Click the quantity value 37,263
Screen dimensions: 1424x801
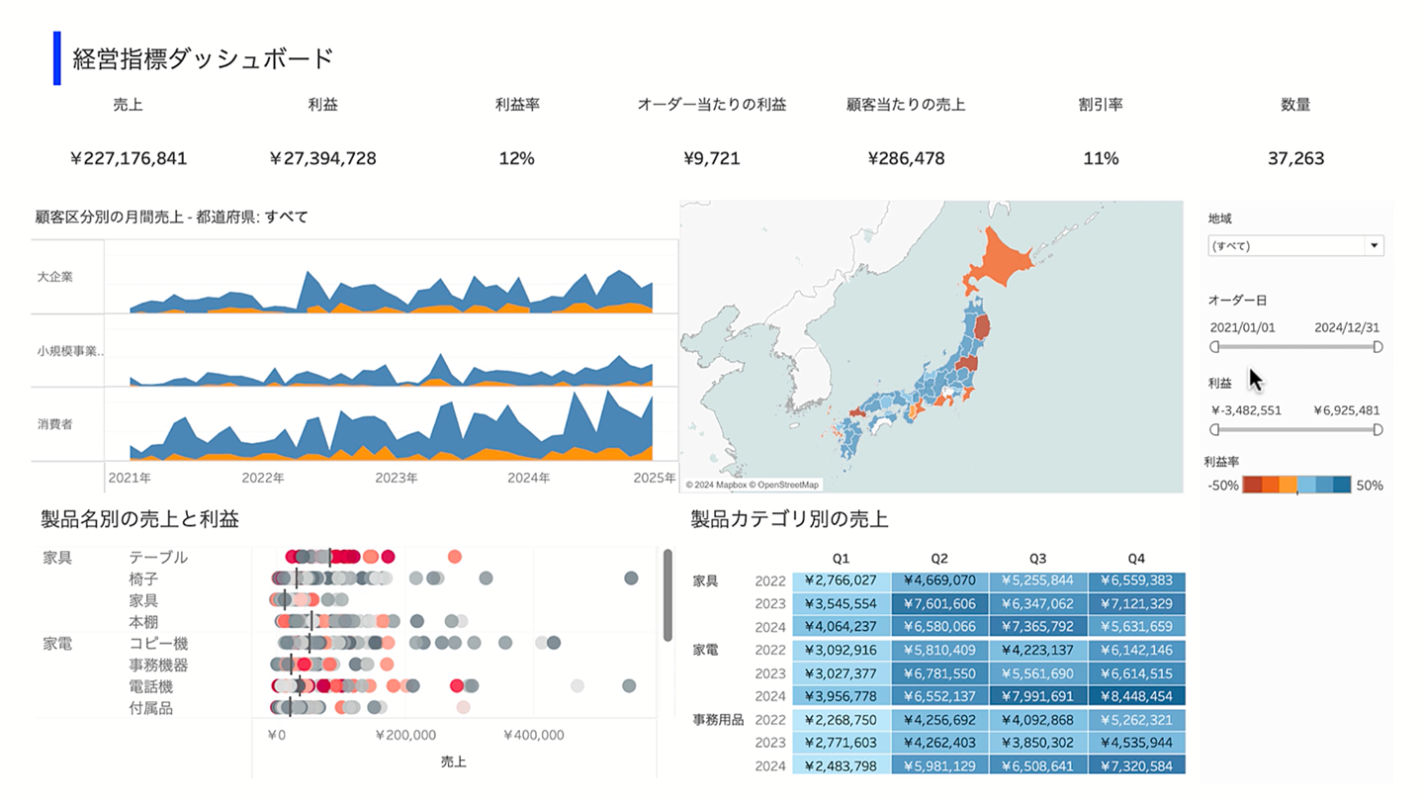click(1295, 158)
